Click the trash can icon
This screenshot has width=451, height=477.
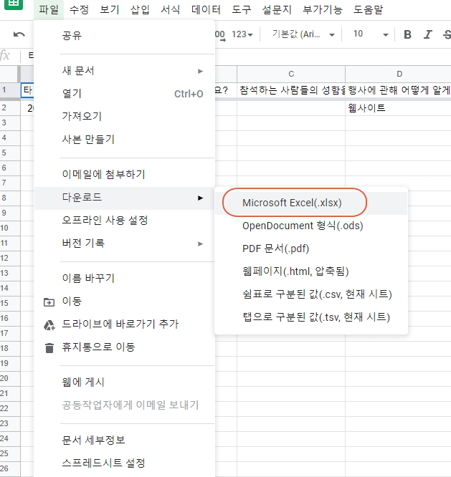tap(49, 348)
